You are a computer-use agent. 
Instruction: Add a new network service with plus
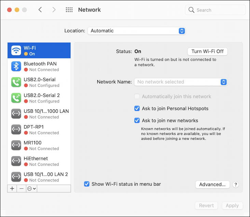(x=12, y=189)
